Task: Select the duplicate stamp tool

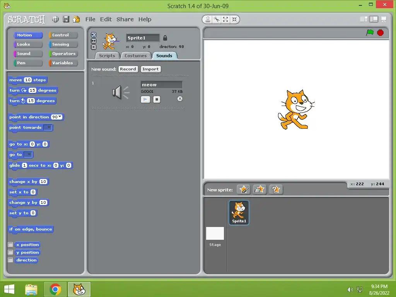Action: coord(208,19)
